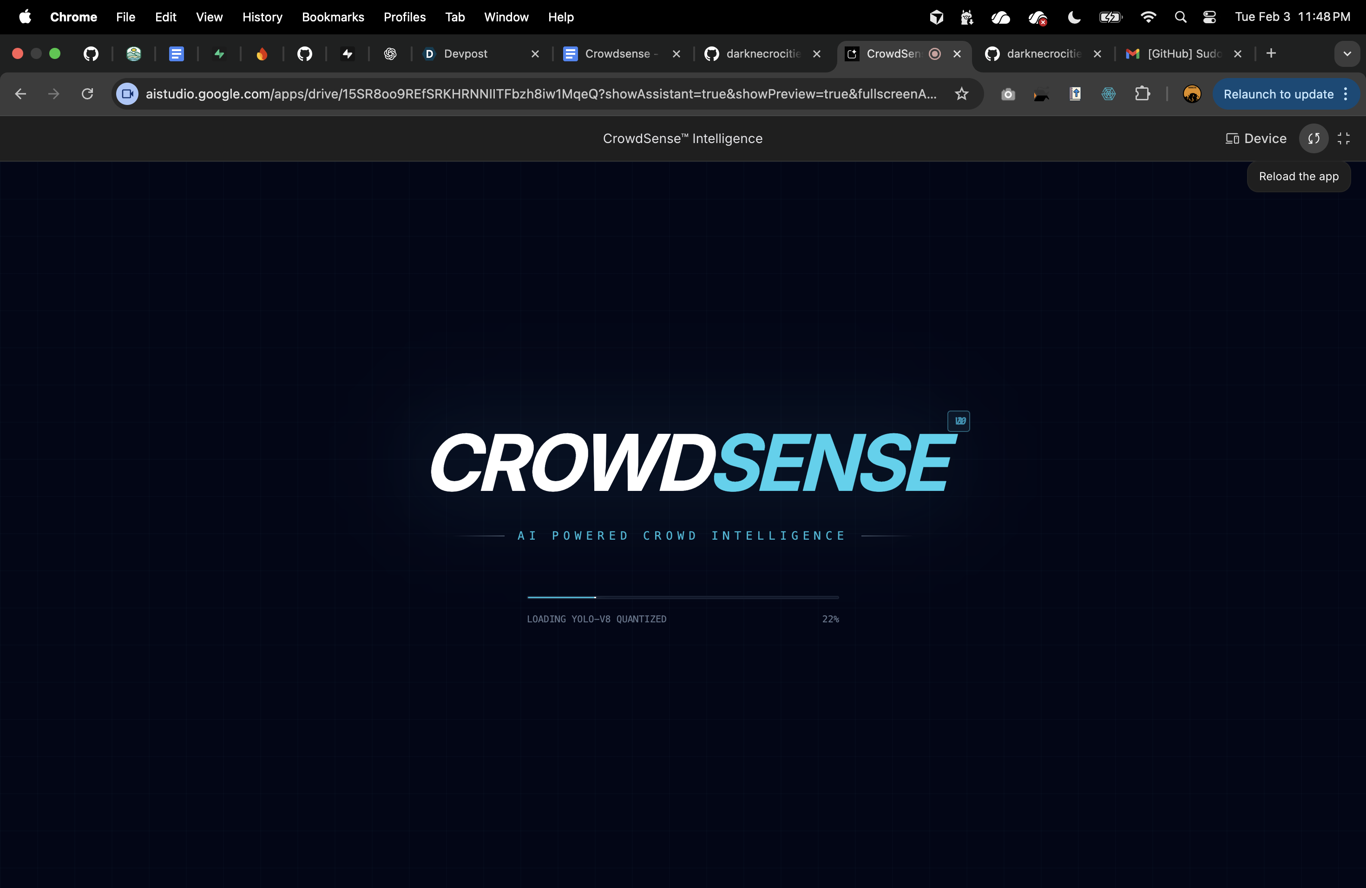Toggle Device preview mode
Image resolution: width=1366 pixels, height=888 pixels.
click(1256, 138)
